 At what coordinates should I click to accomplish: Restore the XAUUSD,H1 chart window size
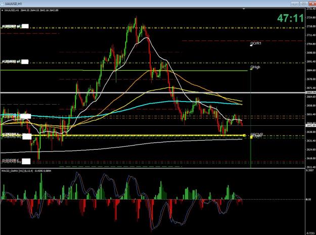click(304, 4)
